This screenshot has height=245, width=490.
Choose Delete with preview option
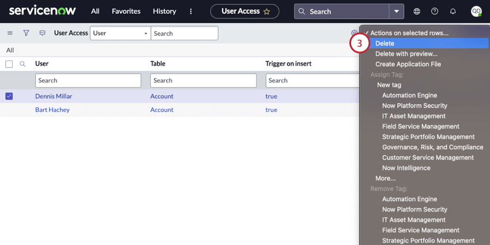[x=406, y=54]
